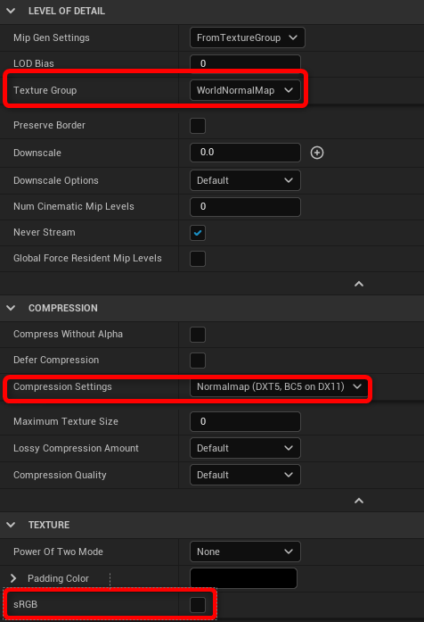Click the Downscale plus icon
424x622 pixels.
tap(317, 153)
